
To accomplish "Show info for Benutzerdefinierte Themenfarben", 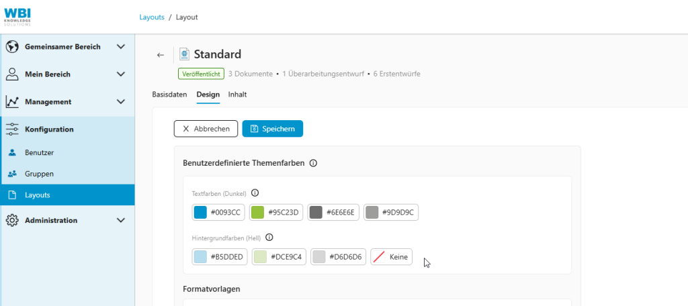I will pos(313,163).
